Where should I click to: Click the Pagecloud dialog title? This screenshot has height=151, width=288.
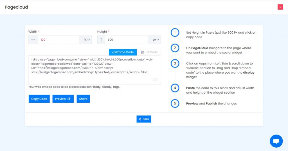click(x=16, y=7)
